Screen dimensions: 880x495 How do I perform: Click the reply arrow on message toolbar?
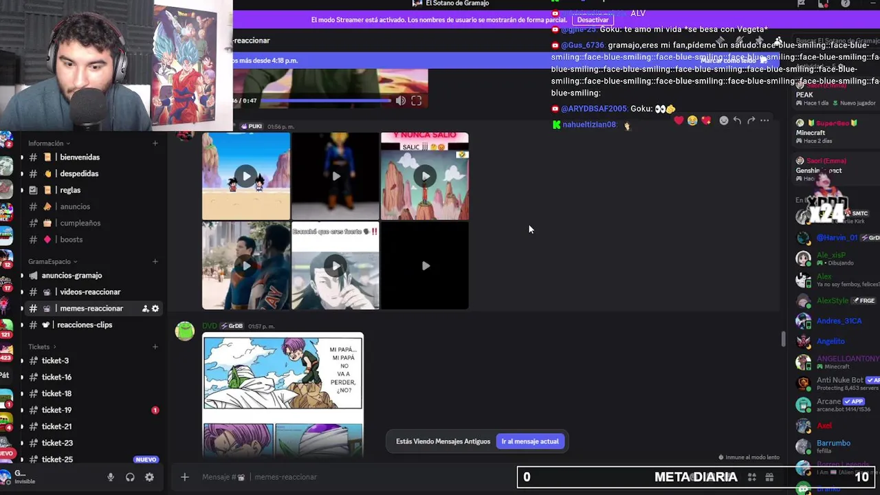click(x=737, y=120)
